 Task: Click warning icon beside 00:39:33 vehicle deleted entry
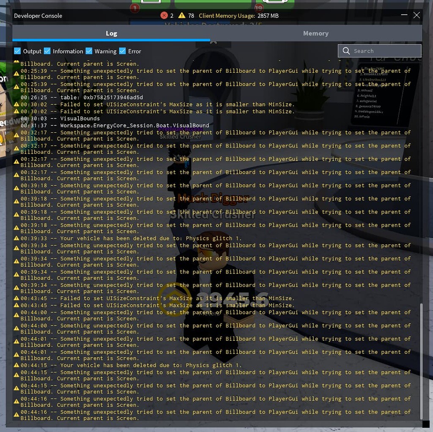point(16,239)
